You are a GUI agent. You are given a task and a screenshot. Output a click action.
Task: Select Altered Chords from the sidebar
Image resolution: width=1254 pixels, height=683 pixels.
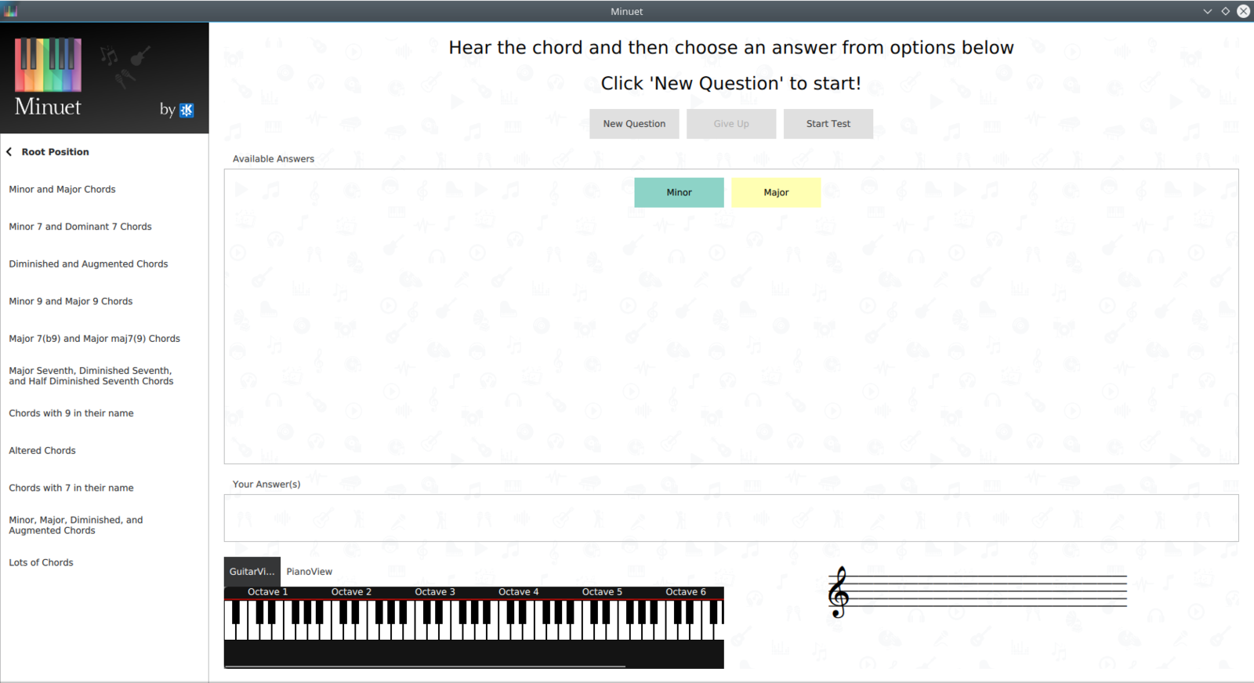coord(42,451)
